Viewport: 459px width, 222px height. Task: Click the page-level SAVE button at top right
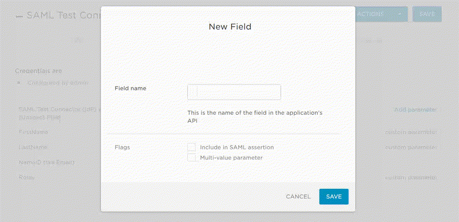[x=427, y=14]
